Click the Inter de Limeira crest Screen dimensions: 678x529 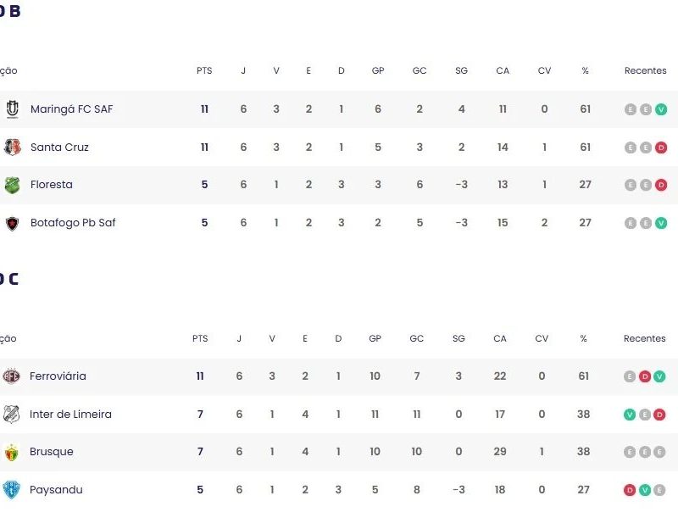coord(11,414)
